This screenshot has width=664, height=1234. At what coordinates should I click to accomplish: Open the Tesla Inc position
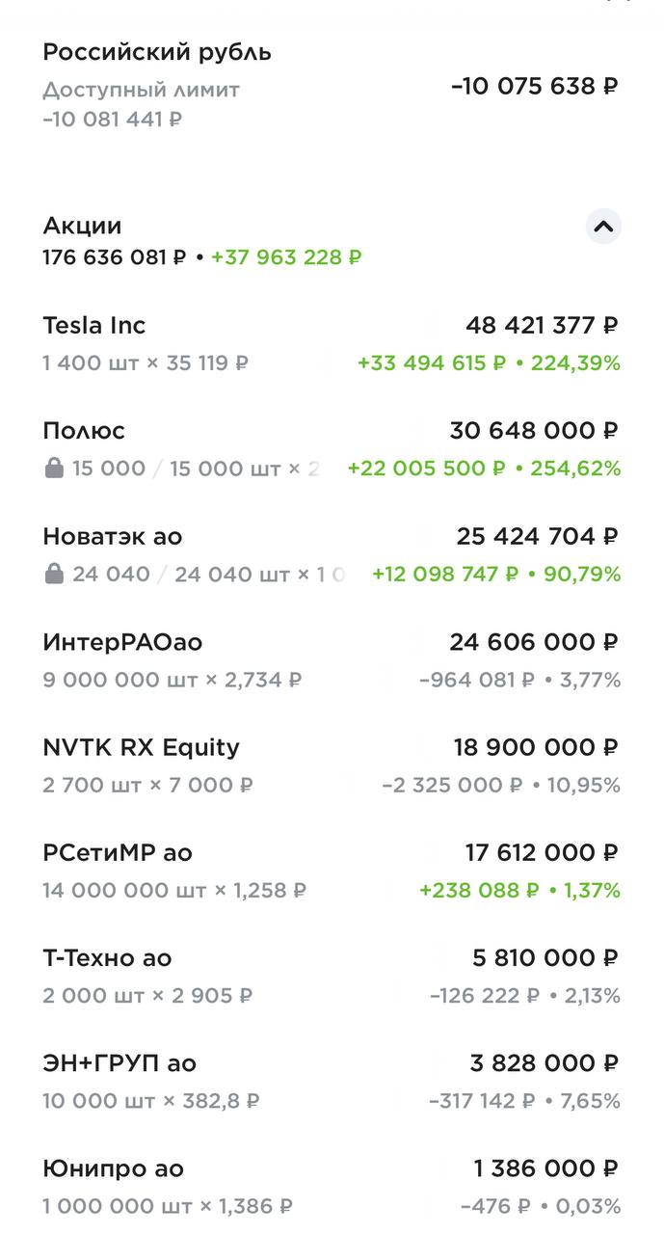click(x=94, y=326)
